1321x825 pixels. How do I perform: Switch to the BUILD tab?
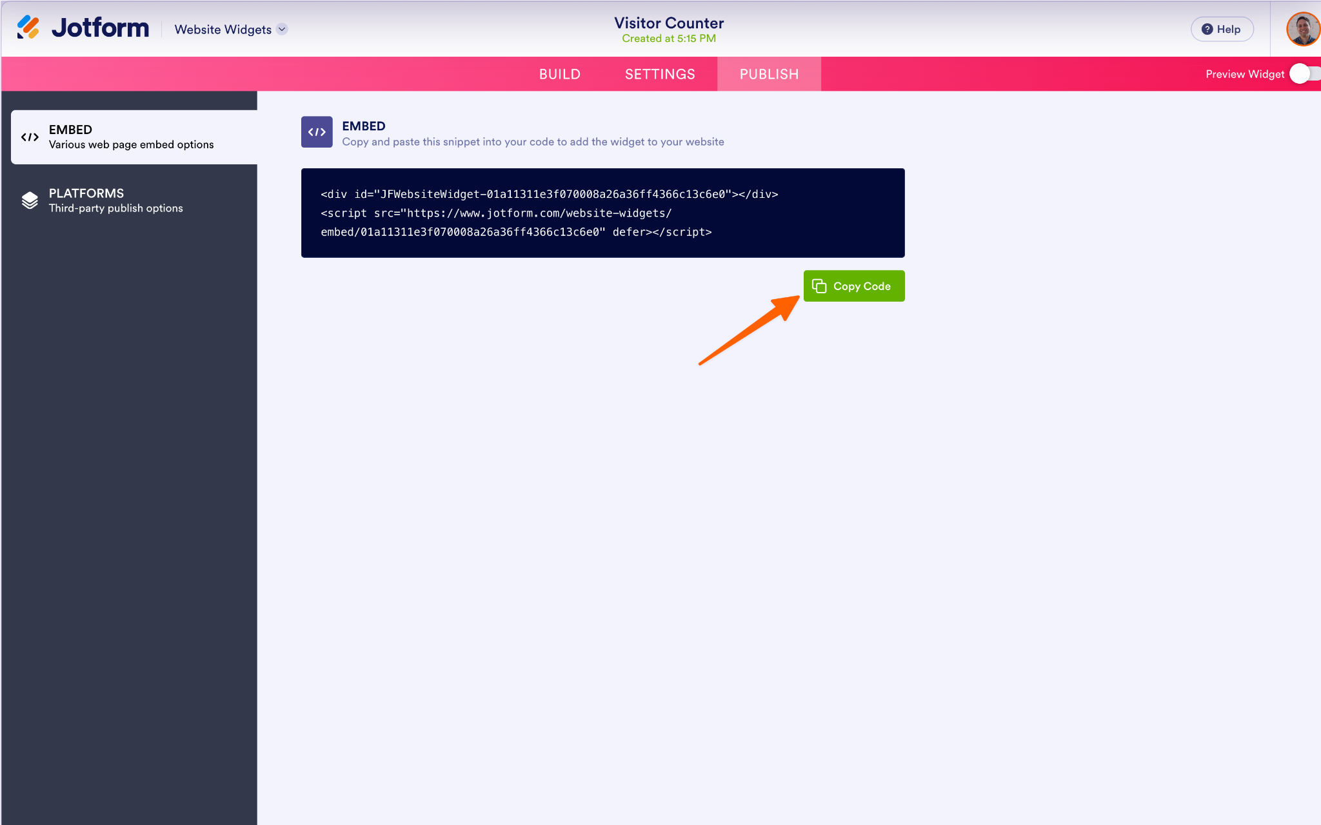point(560,74)
